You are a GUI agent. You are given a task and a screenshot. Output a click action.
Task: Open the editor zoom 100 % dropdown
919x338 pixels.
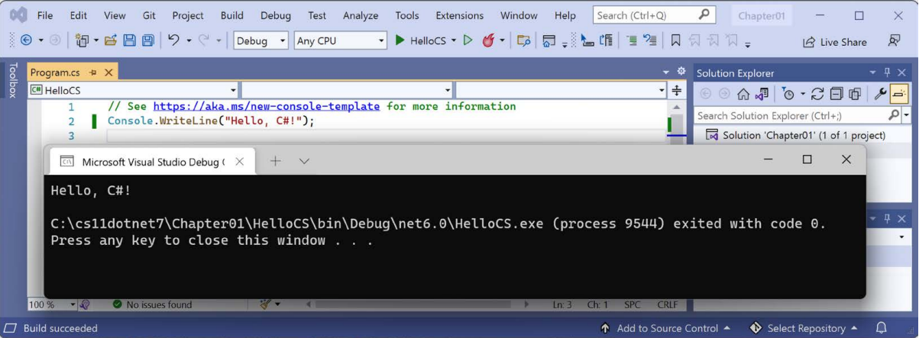point(52,304)
